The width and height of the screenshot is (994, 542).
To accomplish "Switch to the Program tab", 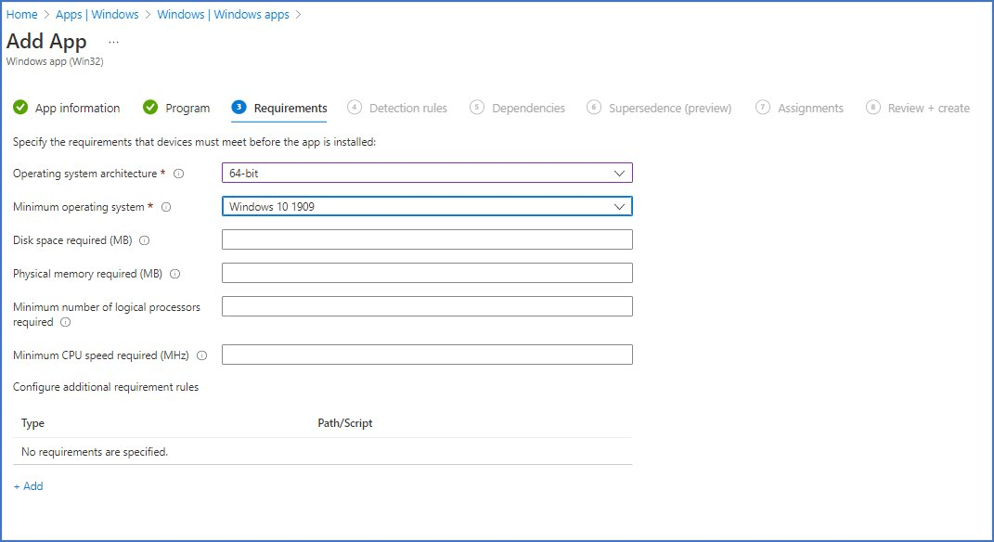I will [187, 108].
